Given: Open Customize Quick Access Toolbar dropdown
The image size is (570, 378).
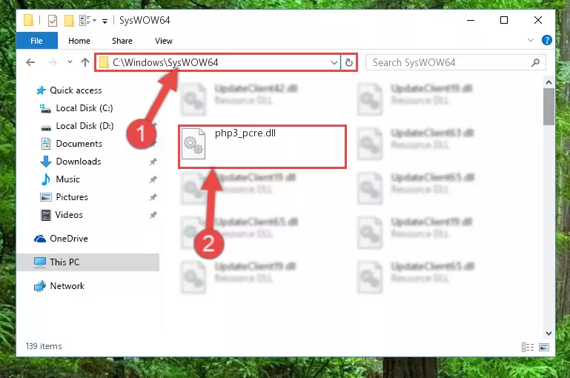Looking at the screenshot, I should (105, 21).
